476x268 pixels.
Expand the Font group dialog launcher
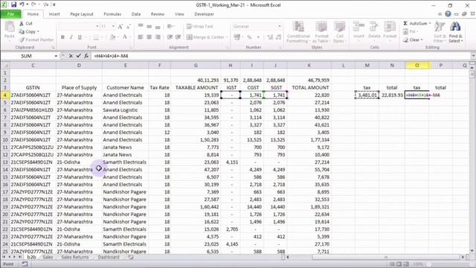point(131,48)
